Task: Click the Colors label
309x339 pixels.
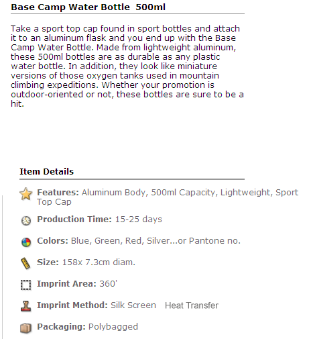Action: 52,241
